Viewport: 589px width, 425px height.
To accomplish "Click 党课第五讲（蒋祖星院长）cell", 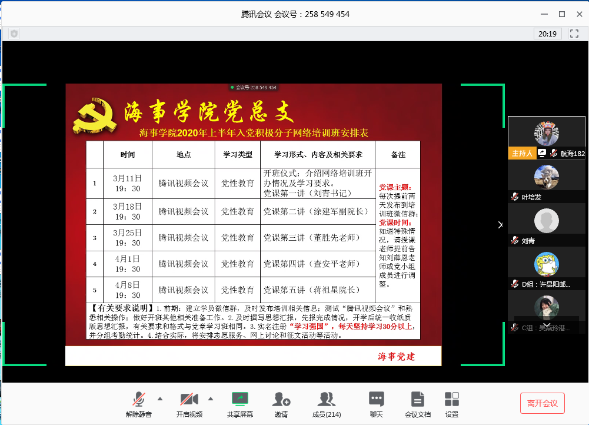I will (x=318, y=290).
